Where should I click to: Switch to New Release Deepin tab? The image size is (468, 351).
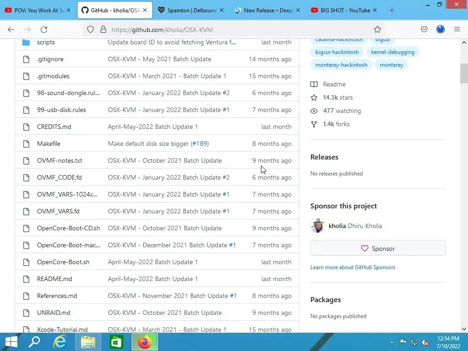click(x=267, y=11)
